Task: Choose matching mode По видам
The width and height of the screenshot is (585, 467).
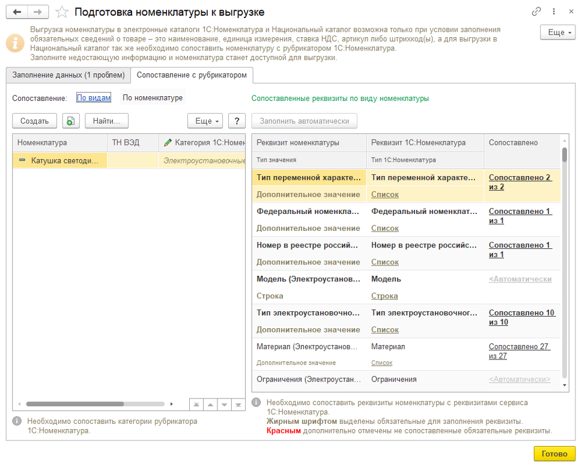Action: click(x=94, y=98)
